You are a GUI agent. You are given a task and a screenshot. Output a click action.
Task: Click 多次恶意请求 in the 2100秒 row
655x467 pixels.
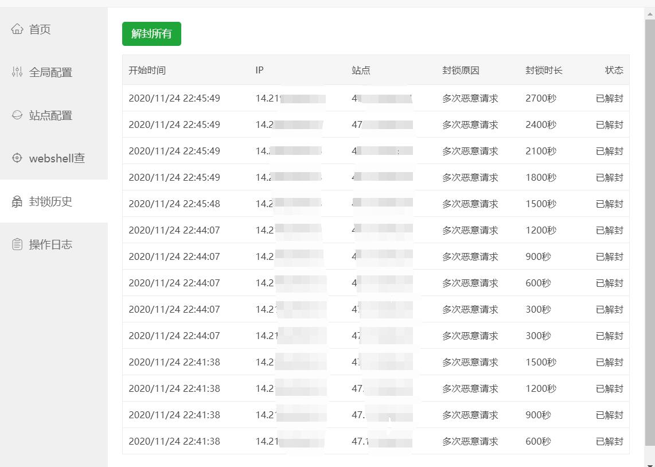point(470,151)
